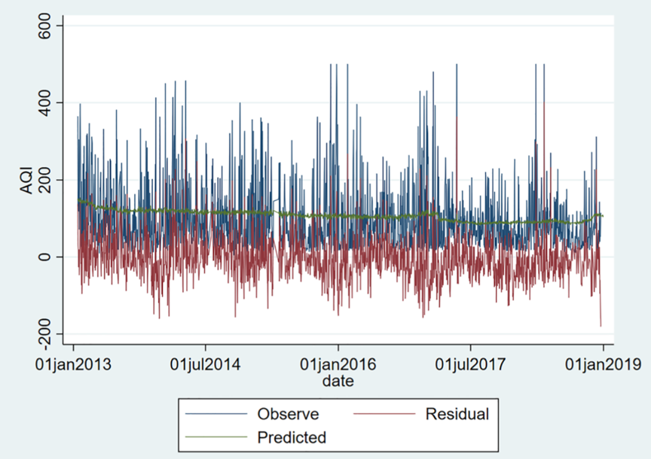Image resolution: width=651 pixels, height=459 pixels.
Task: Click the date x-axis title
Action: tap(338, 381)
